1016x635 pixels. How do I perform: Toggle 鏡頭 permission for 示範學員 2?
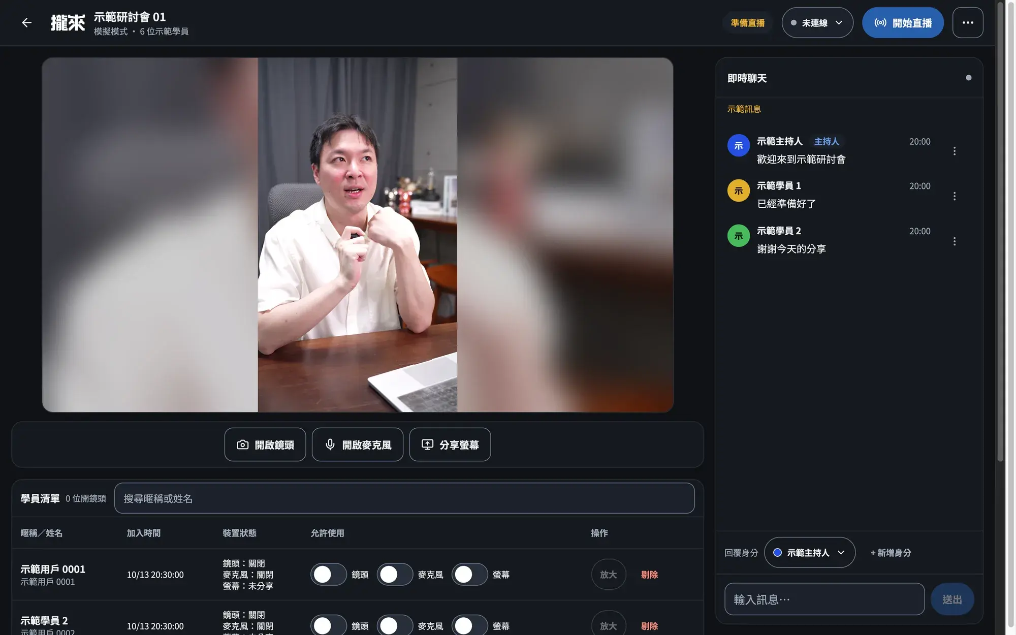[x=329, y=625]
